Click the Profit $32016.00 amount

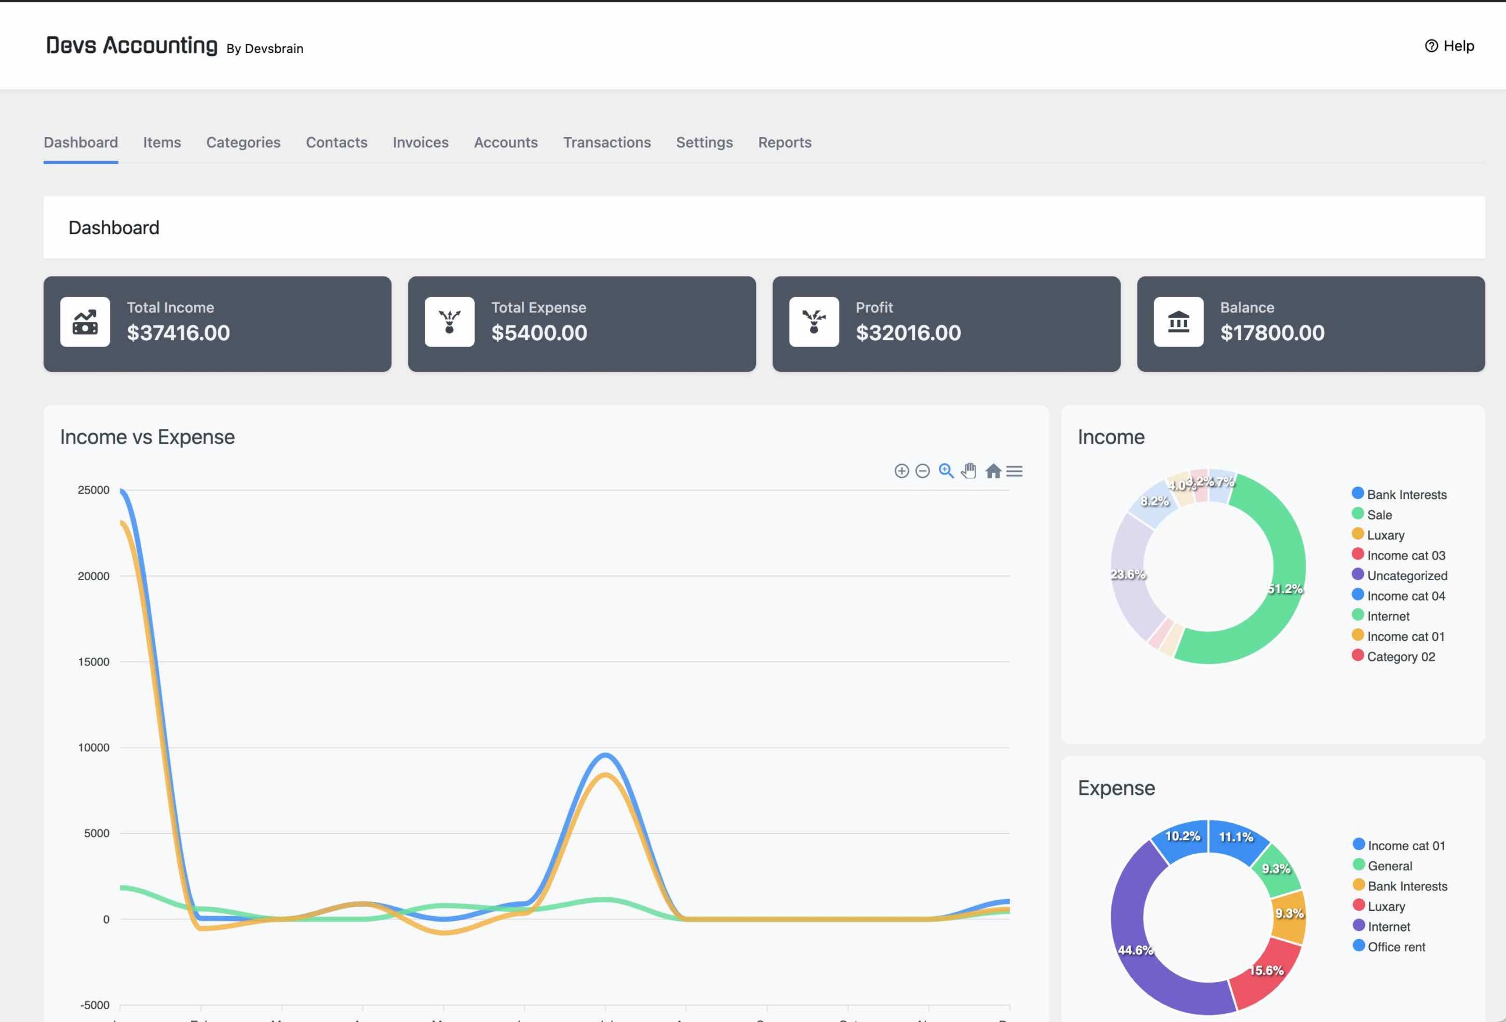pos(908,333)
